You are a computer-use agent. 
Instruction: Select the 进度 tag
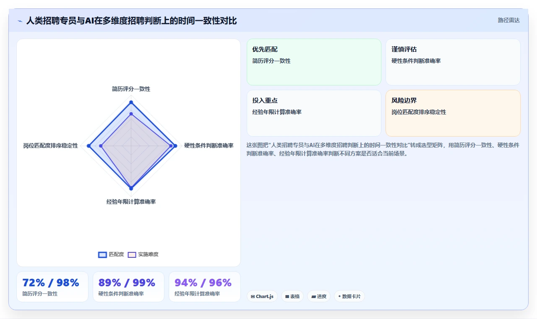pos(319,296)
